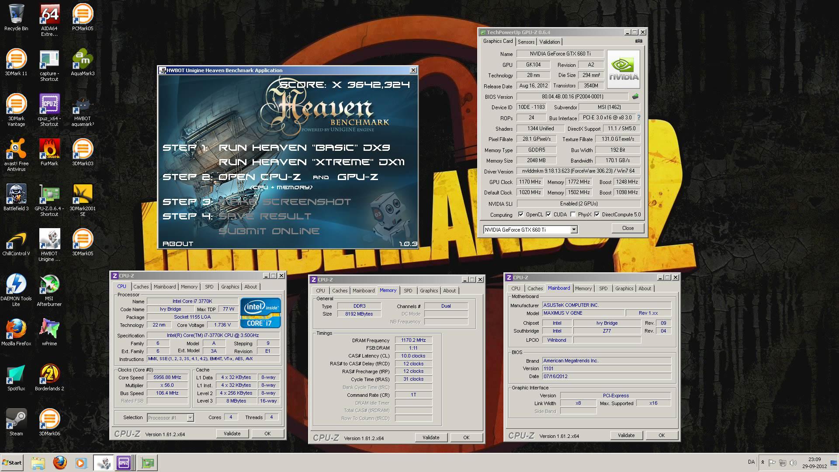This screenshot has width=839, height=472.
Task: Open 3DMark Vantage shortcut
Action: (x=16, y=110)
